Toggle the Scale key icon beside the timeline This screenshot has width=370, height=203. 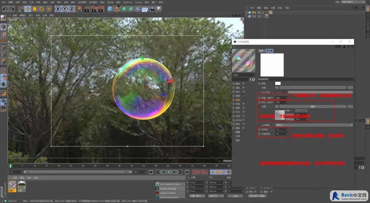(218, 172)
